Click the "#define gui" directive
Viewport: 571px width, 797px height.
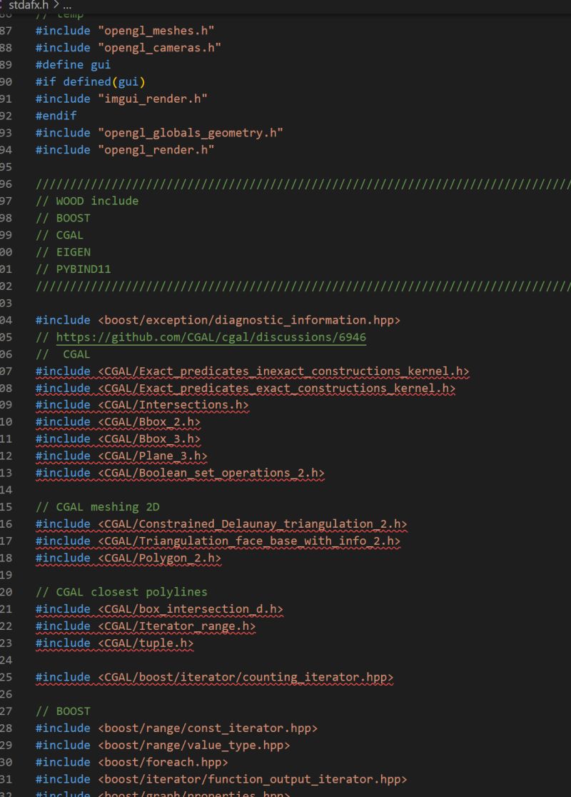coord(71,64)
